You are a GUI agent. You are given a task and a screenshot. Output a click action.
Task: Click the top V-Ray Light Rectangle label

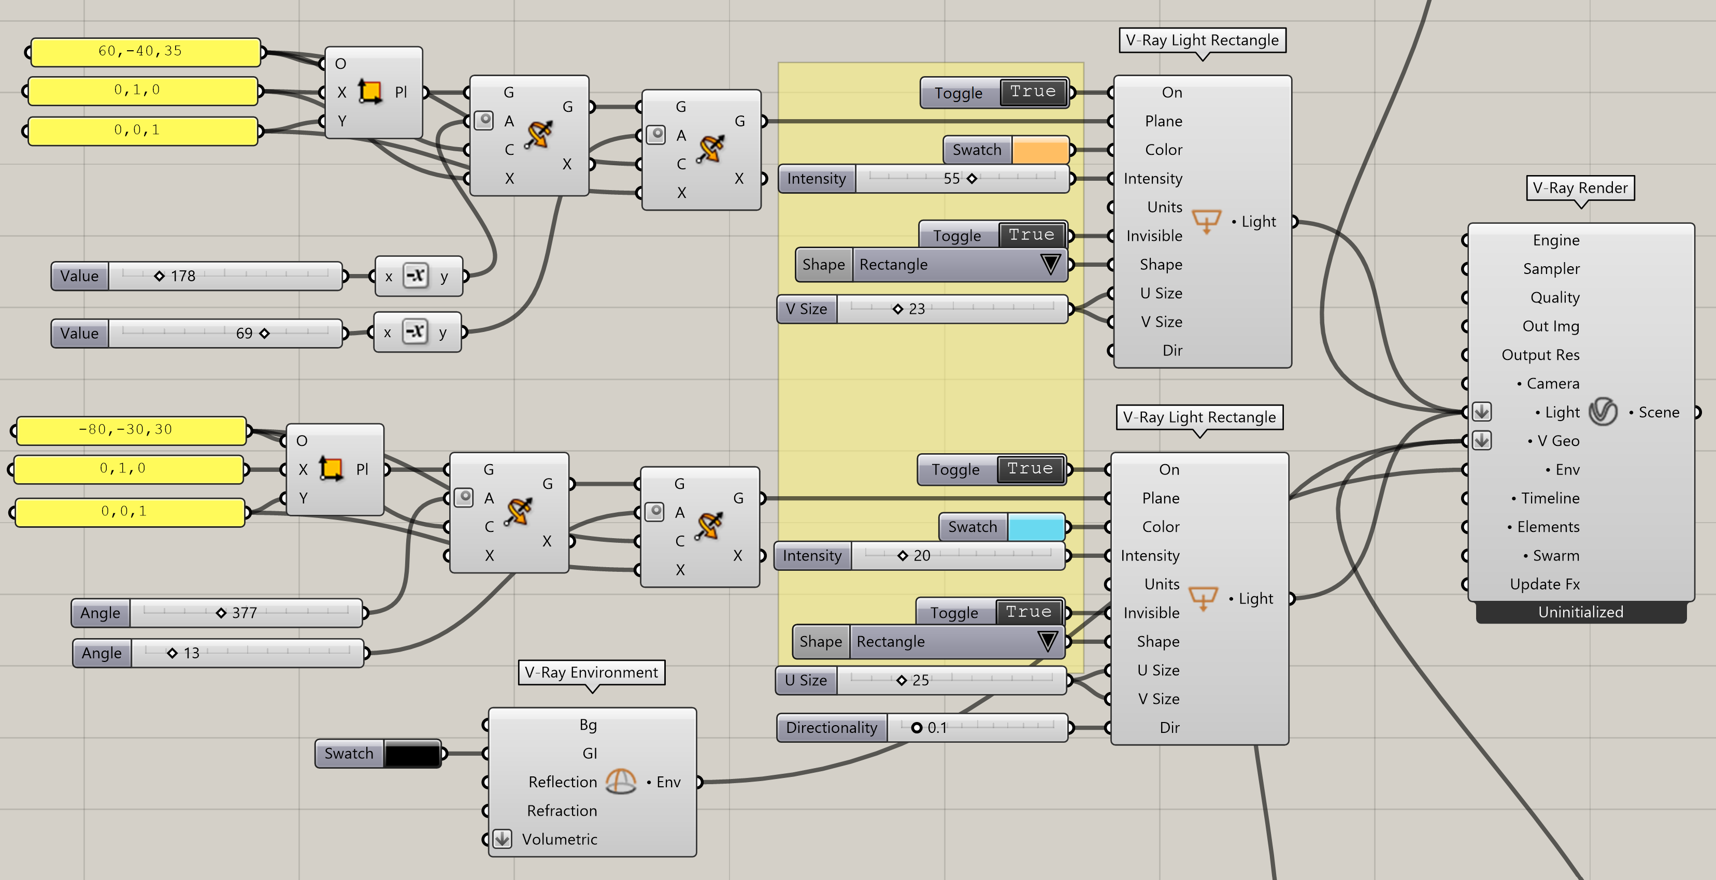tap(1203, 40)
